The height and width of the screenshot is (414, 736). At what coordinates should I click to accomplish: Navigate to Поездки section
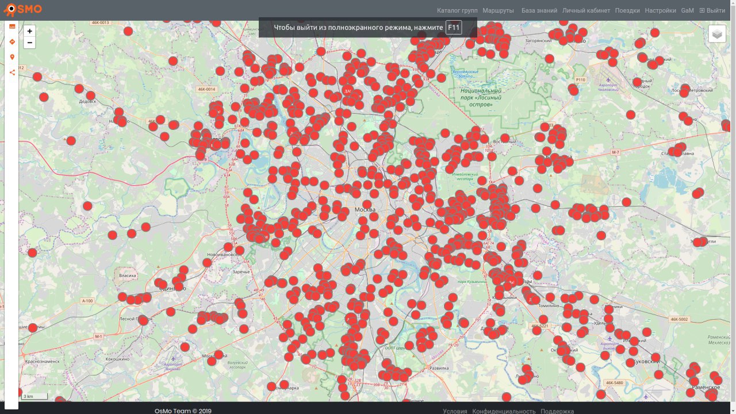(627, 10)
